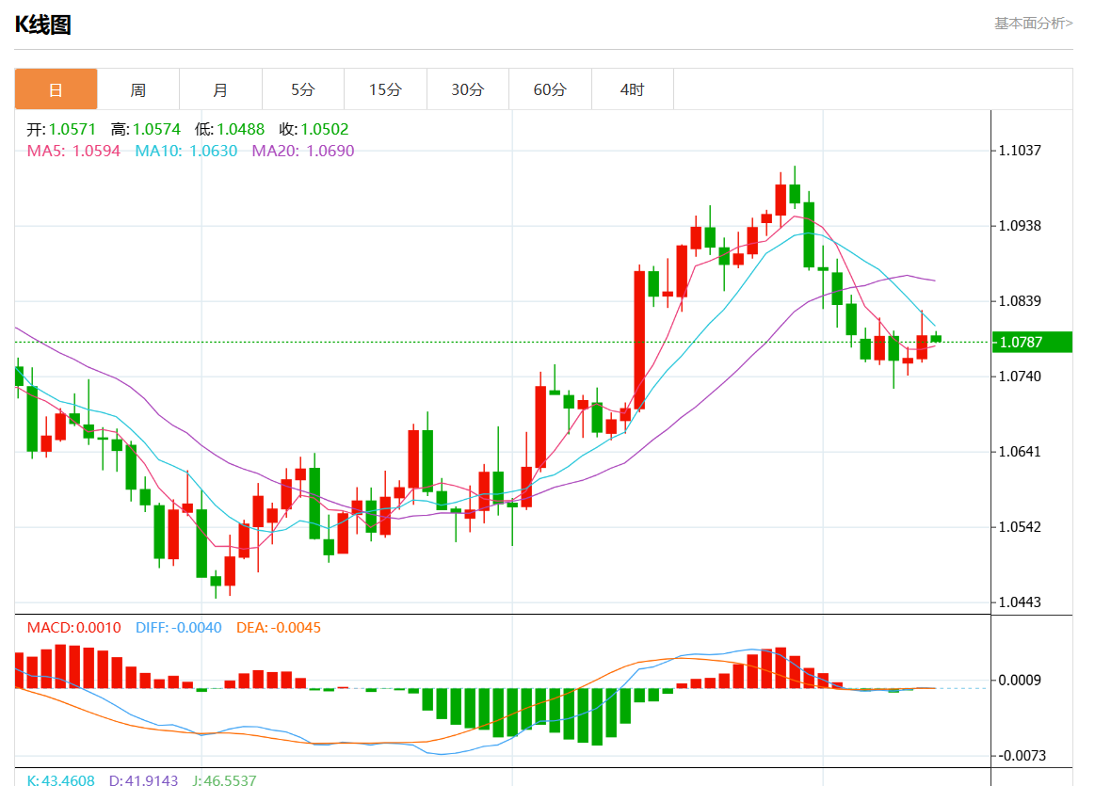Open the 月 monthly chart tab
Screen dimensions: 1095x786
220,89
